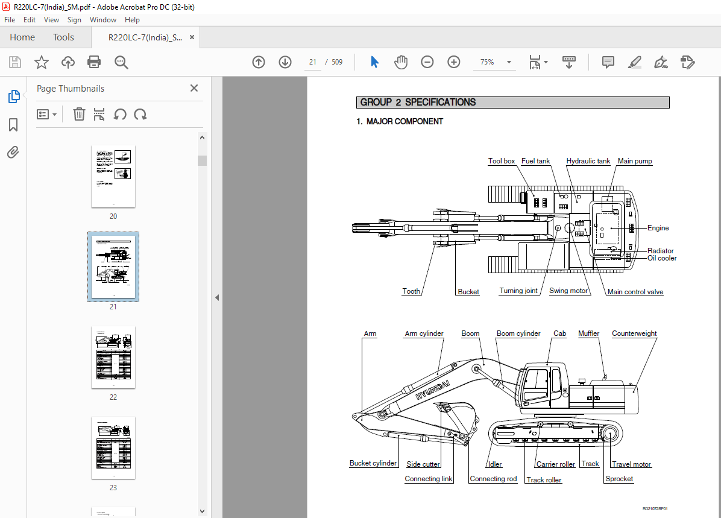Click the 'Boom cylinder' label
Image resolution: width=721 pixels, height=518 pixels.
pyautogui.click(x=518, y=333)
